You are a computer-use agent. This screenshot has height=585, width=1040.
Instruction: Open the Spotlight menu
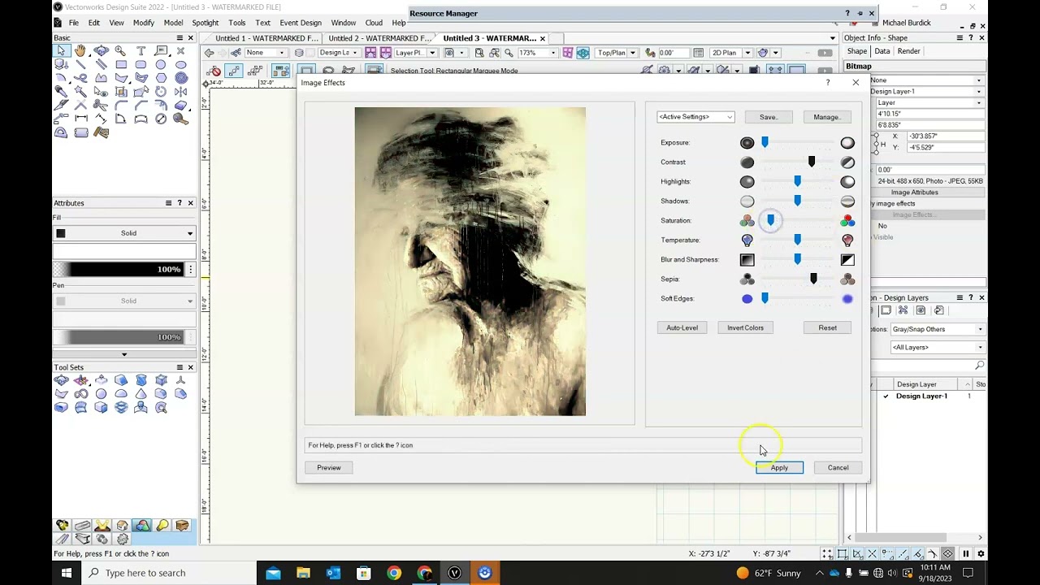tap(206, 23)
